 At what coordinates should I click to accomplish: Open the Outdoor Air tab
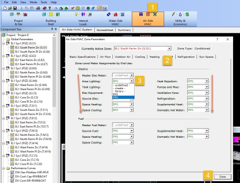pos(123,57)
